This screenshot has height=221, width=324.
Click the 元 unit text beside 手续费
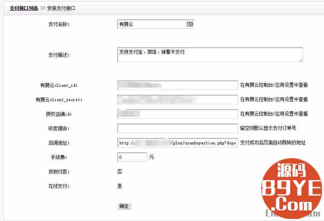[151, 157]
